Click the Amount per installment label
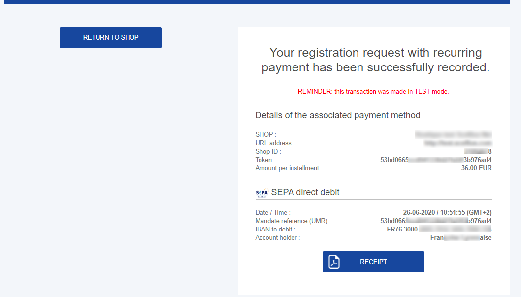The image size is (521, 297). coord(289,168)
